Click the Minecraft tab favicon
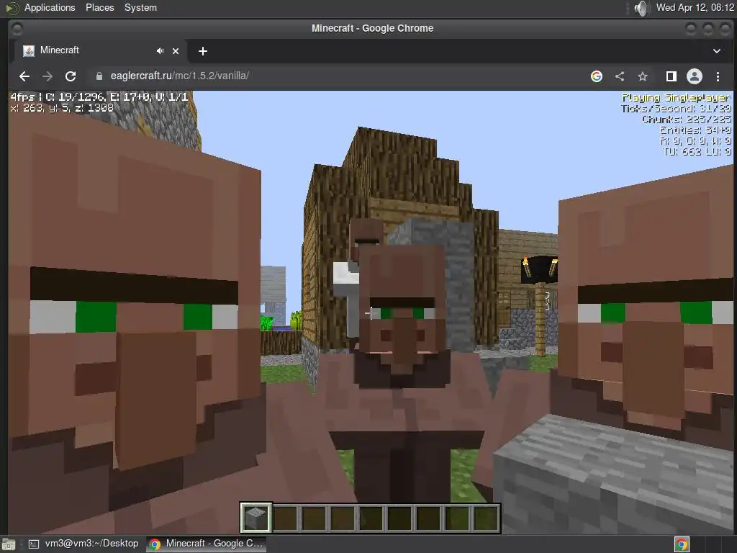737x553 pixels. tap(29, 51)
